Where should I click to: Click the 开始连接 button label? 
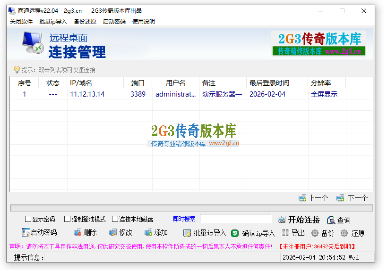pos(304,220)
